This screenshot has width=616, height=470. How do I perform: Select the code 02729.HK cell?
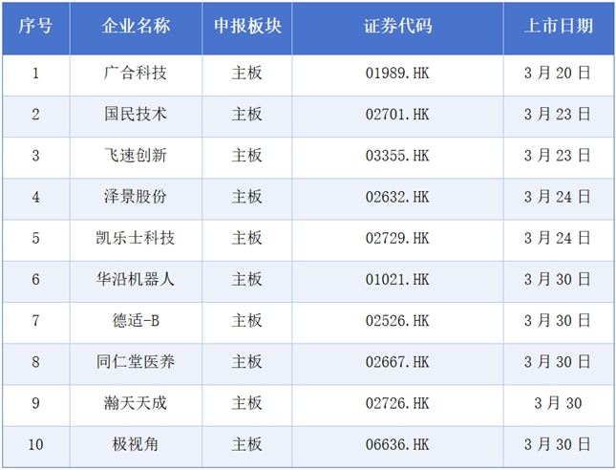[397, 238]
